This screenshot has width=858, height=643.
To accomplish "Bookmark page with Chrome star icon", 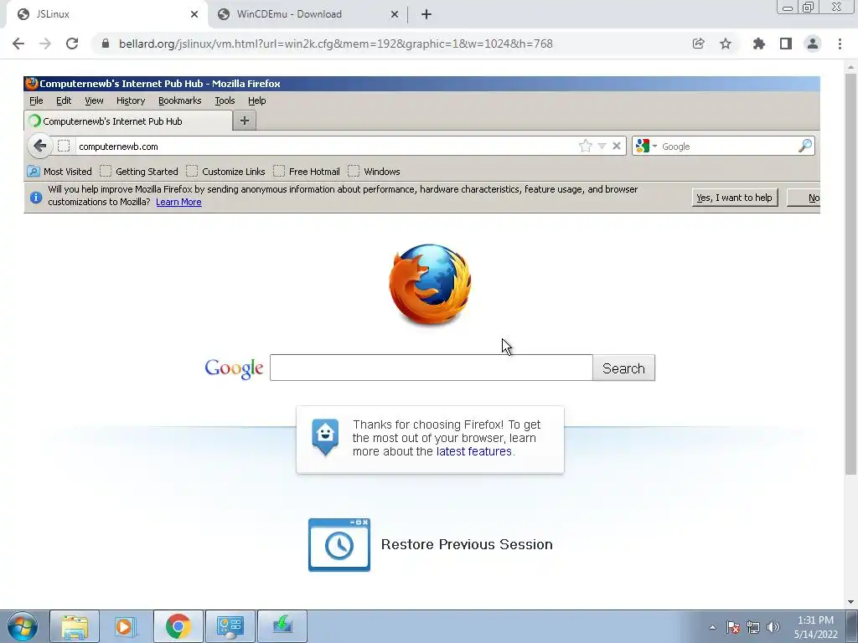I will (x=726, y=44).
